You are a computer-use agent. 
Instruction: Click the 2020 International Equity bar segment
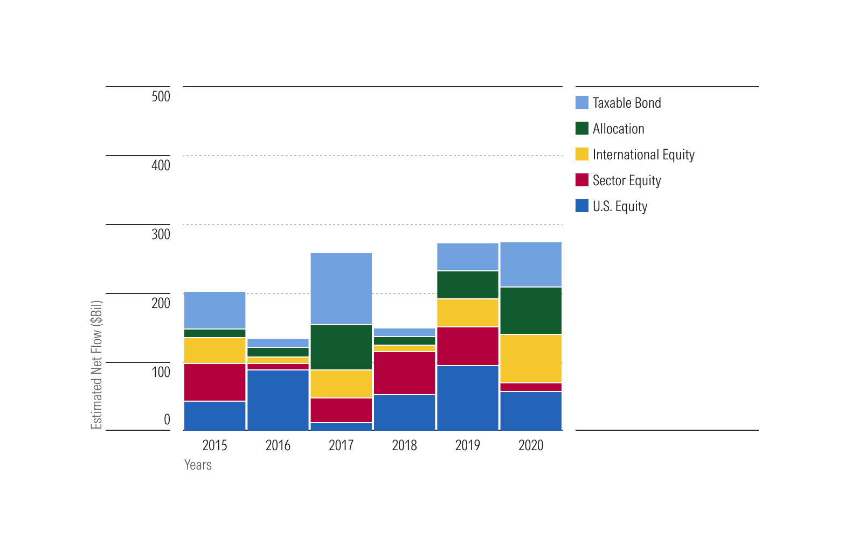click(531, 359)
